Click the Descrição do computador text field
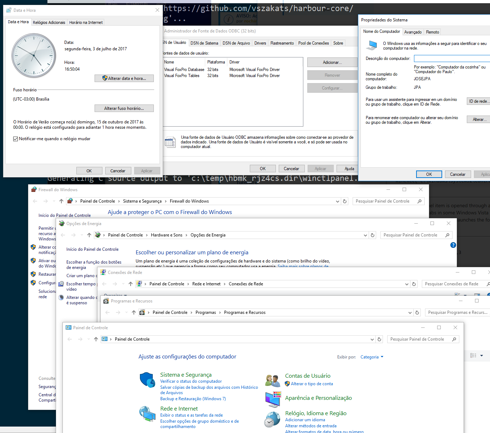 point(452,58)
